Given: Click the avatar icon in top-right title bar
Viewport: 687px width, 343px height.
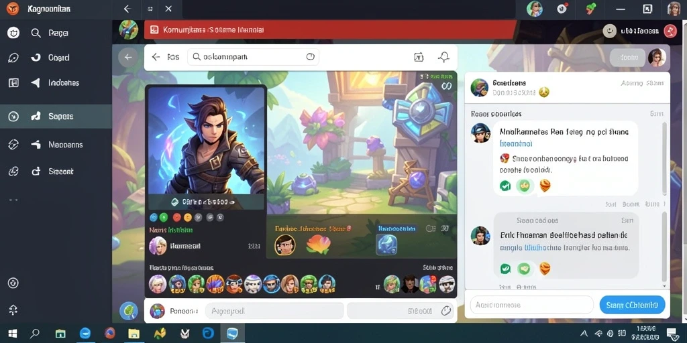Looking at the screenshot, I should tap(535, 9).
